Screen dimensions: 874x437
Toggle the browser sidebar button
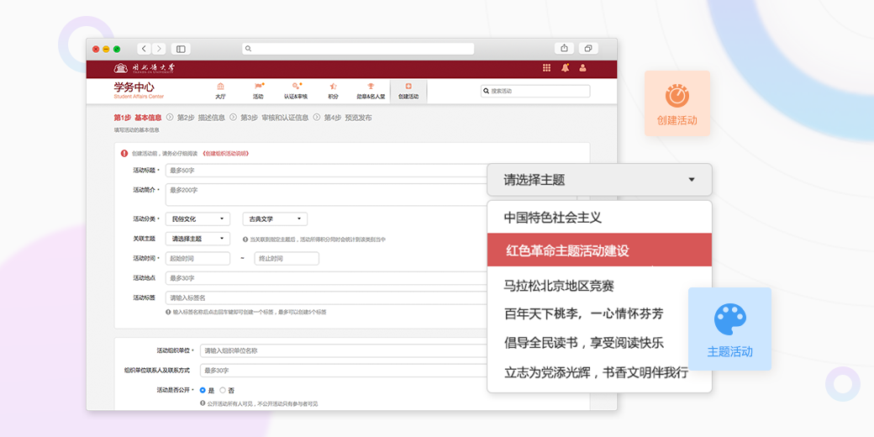(181, 49)
